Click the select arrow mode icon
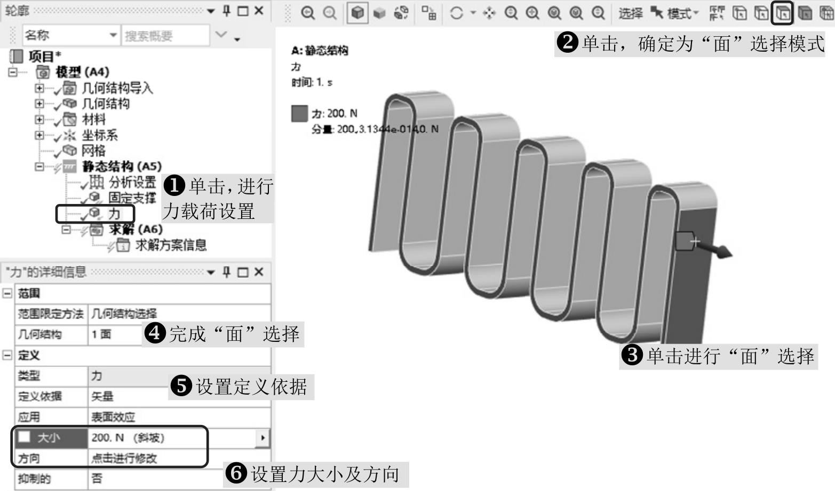This screenshot has width=835, height=491. point(657,12)
